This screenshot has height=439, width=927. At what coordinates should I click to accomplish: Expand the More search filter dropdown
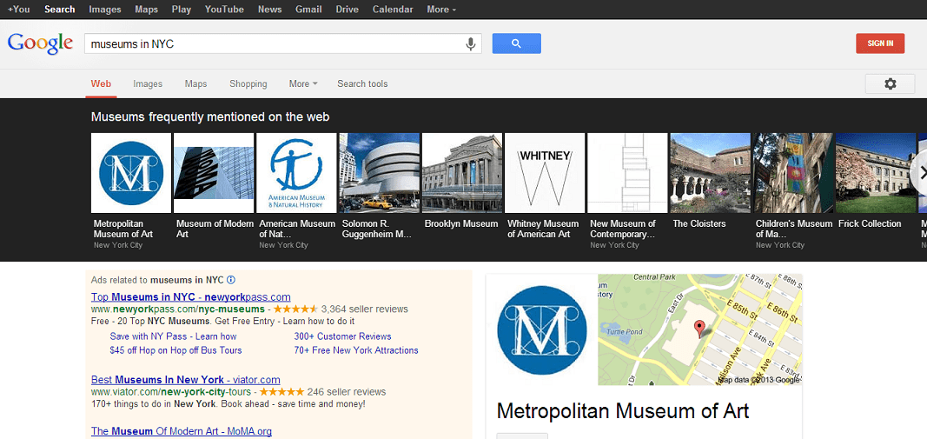(302, 84)
